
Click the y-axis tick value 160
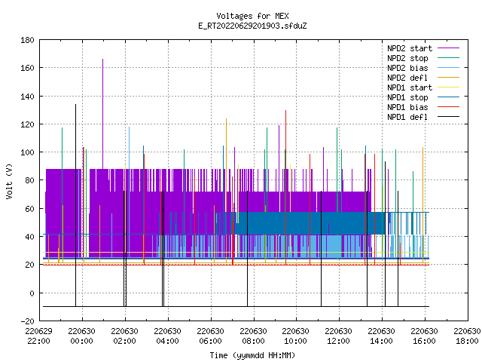click(x=27, y=68)
